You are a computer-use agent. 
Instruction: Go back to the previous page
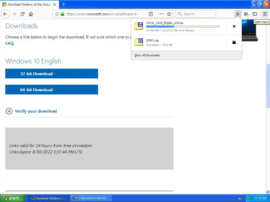coord(5,14)
